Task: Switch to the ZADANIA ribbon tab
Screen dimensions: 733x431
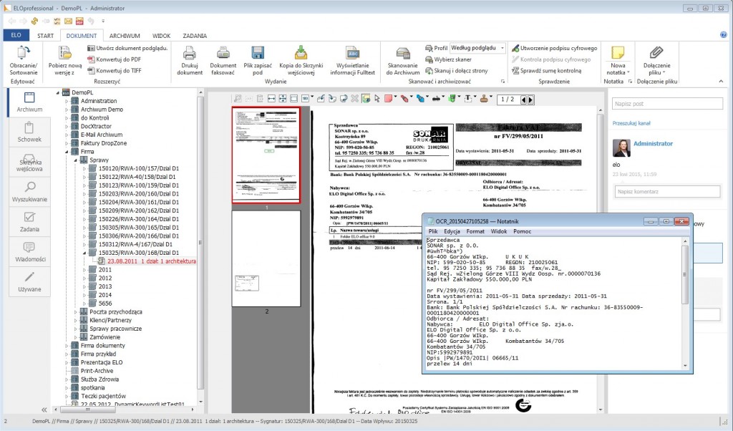Action: pos(195,36)
